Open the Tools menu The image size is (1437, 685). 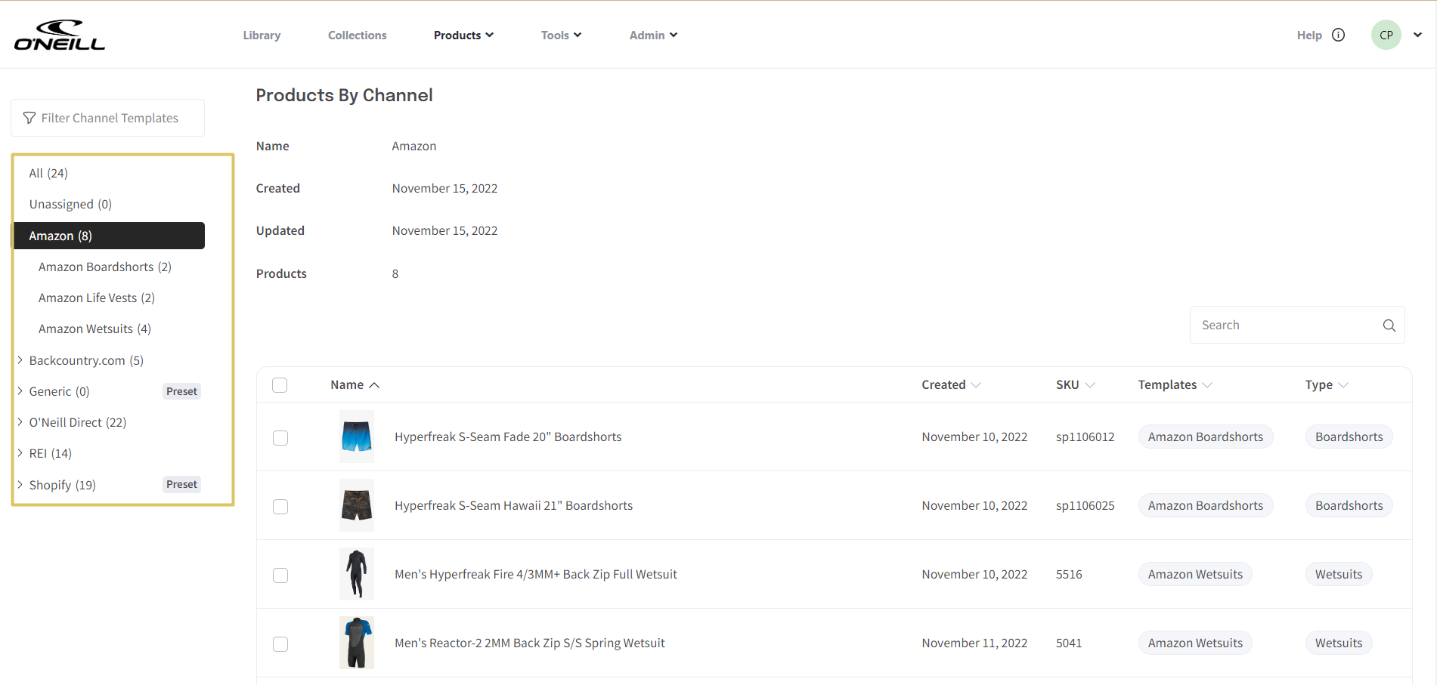coord(561,35)
